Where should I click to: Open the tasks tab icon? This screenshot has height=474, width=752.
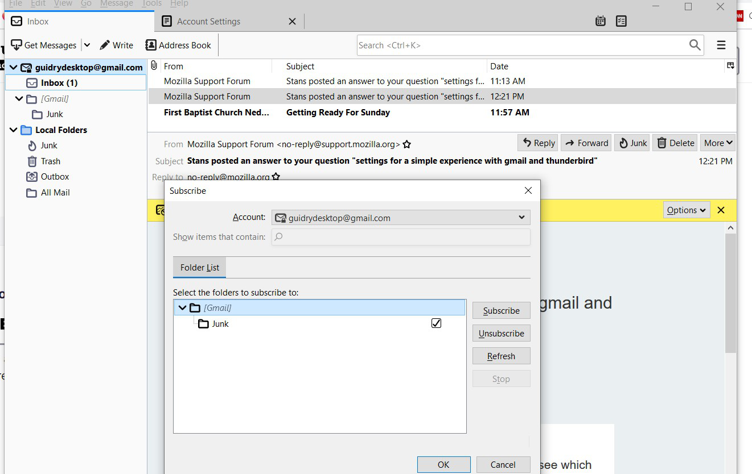click(x=621, y=21)
